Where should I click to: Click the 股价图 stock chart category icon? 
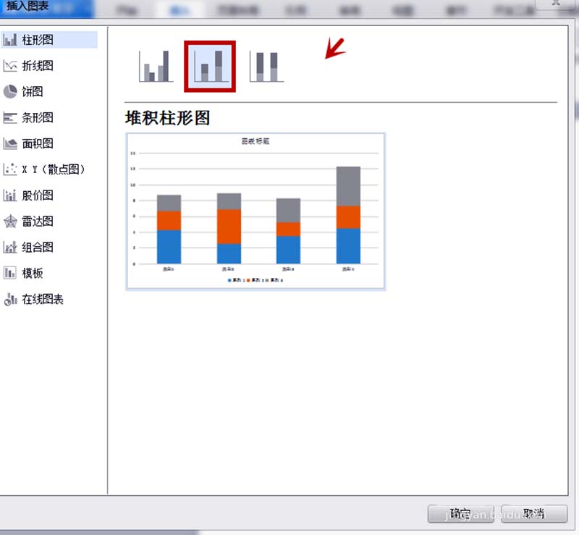click(x=10, y=195)
